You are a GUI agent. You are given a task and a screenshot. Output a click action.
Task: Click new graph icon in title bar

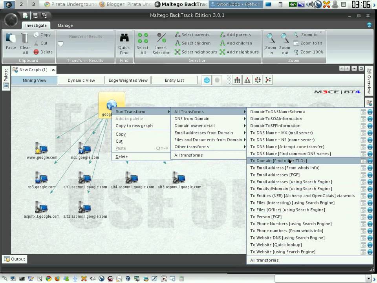(x=25, y=15)
